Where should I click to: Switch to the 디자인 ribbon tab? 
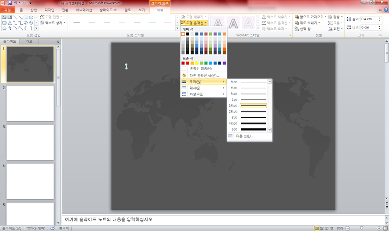pos(49,10)
